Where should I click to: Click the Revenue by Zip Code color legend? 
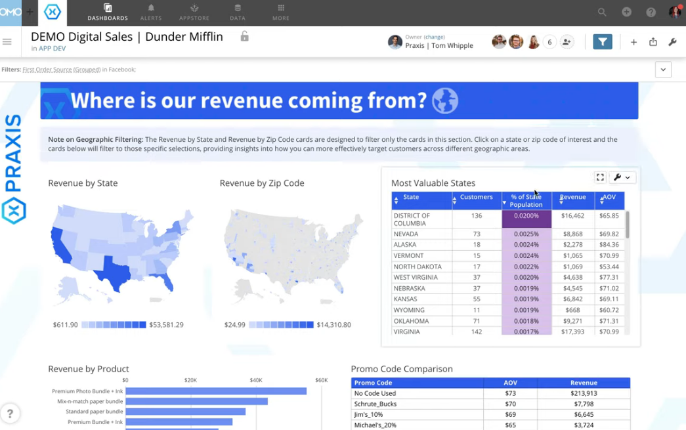[282, 324]
